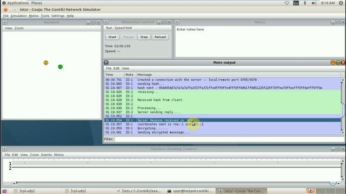The width and height of the screenshot is (346, 194).
Task: Open File menu in Mote output
Action: pyautogui.click(x=109, y=68)
